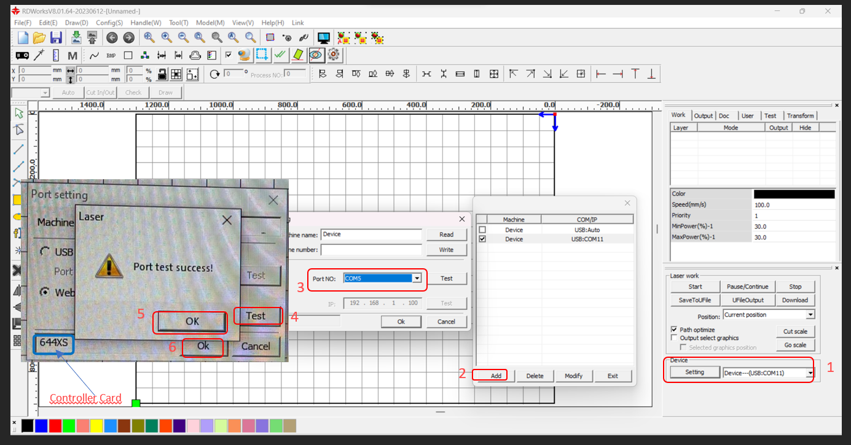This screenshot has height=445, width=851.
Task: Click the Test button beside Port NO dropdown
Action: [x=447, y=279]
